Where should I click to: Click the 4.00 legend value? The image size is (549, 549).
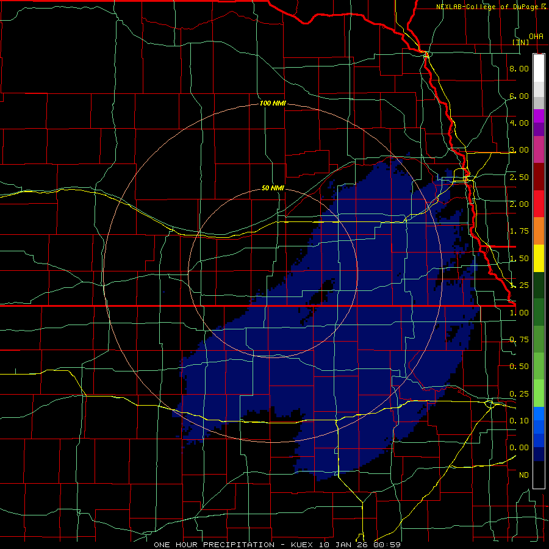click(x=519, y=123)
